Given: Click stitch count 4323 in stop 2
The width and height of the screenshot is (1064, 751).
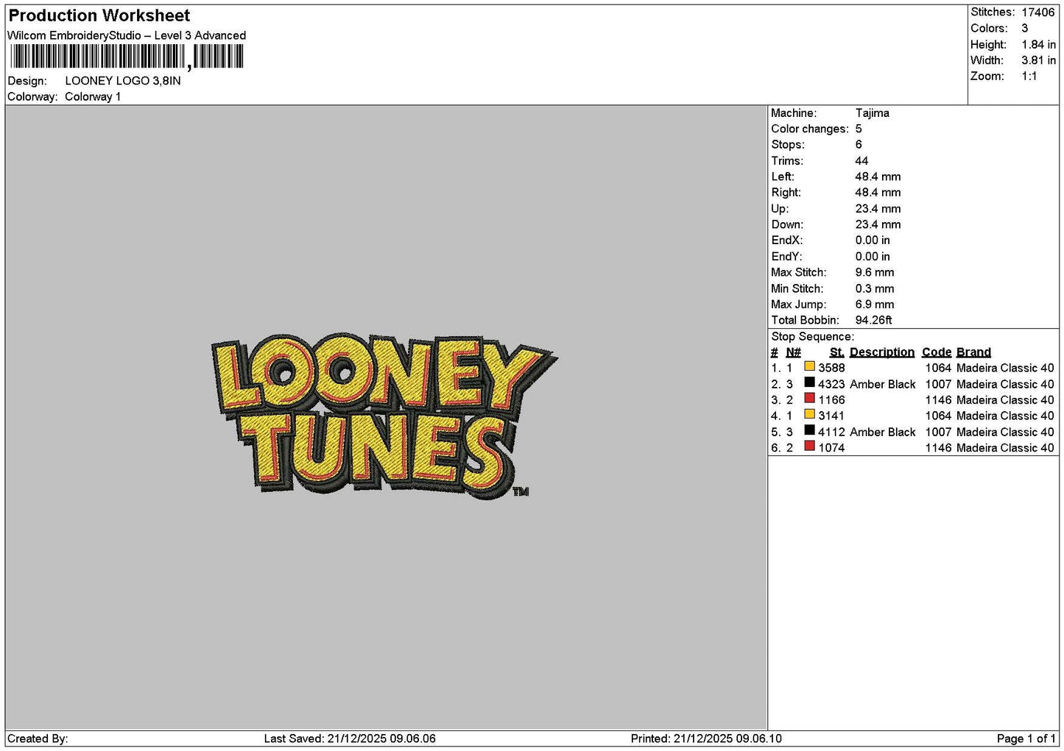Looking at the screenshot, I should (x=832, y=384).
